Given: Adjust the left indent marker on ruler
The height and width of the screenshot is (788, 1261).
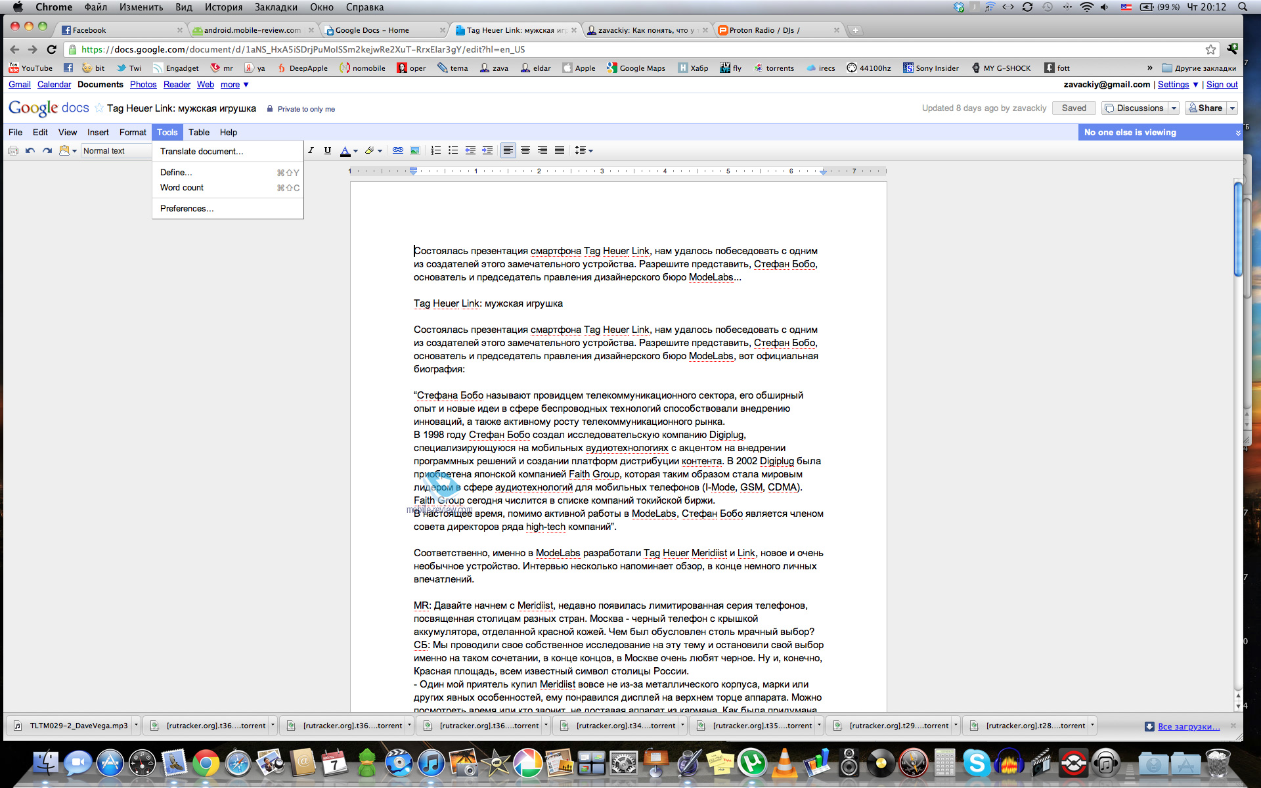Looking at the screenshot, I should click(413, 171).
